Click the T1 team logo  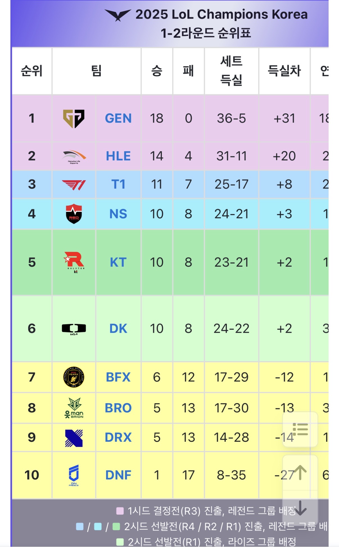[x=74, y=185]
